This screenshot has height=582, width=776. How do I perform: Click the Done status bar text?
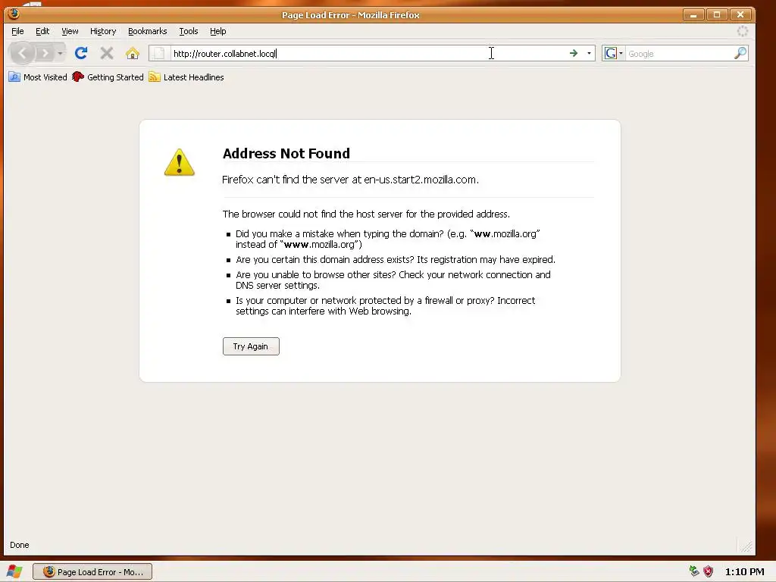[x=19, y=545]
